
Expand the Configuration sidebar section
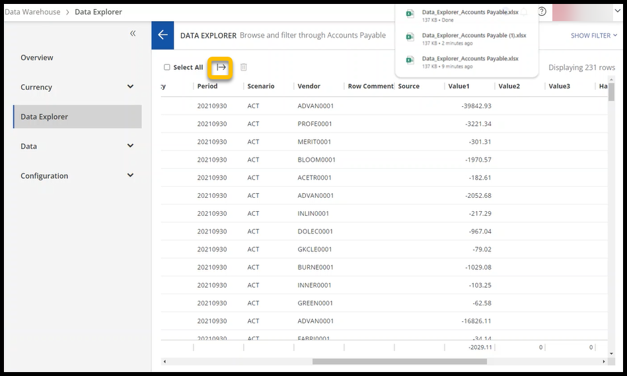tap(130, 175)
